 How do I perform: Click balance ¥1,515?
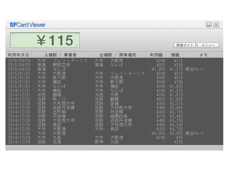pos(176,95)
